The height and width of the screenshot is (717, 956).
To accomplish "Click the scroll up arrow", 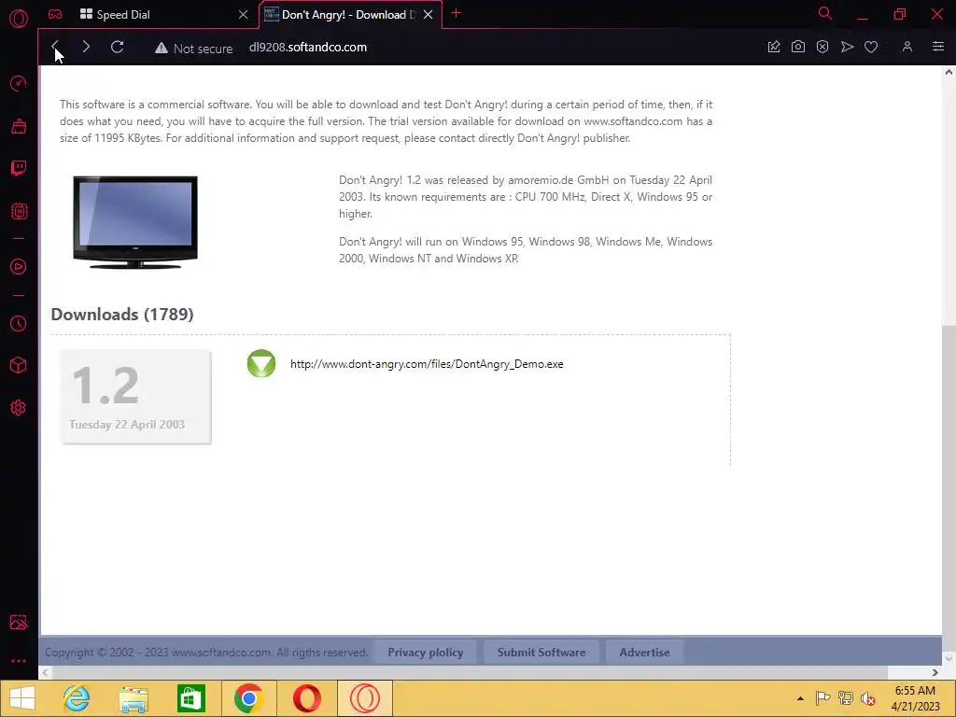I will click(949, 72).
